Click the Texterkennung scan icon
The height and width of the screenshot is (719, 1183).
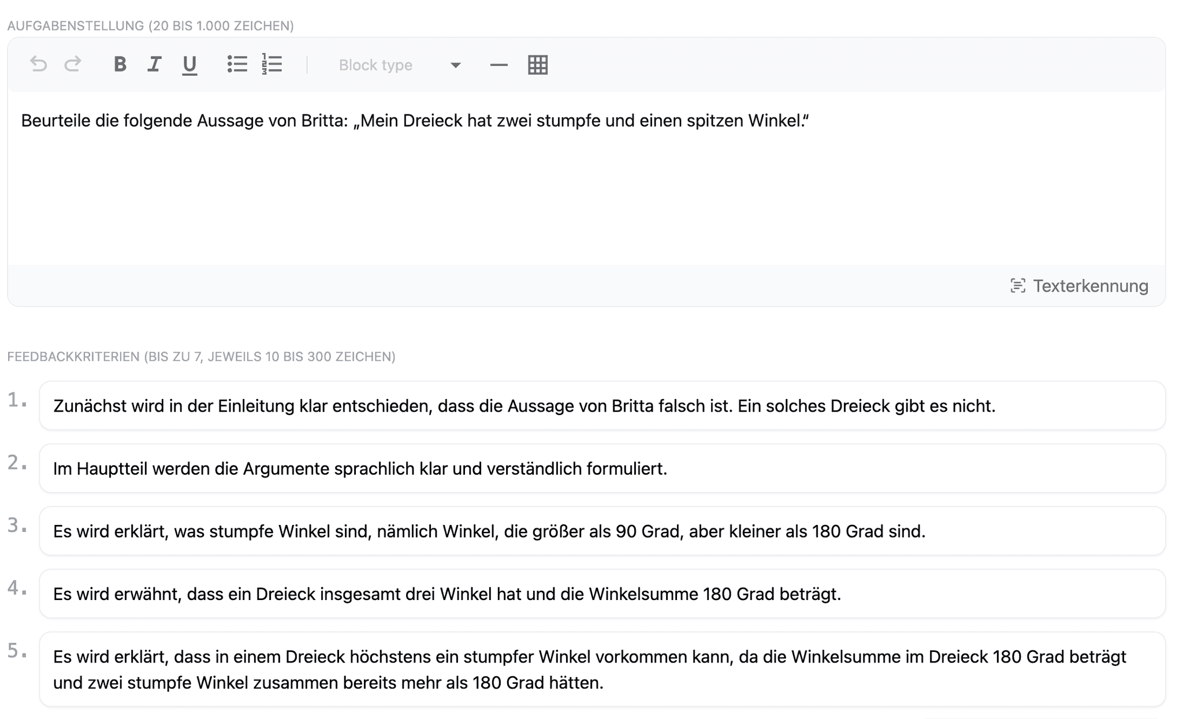pos(1018,286)
